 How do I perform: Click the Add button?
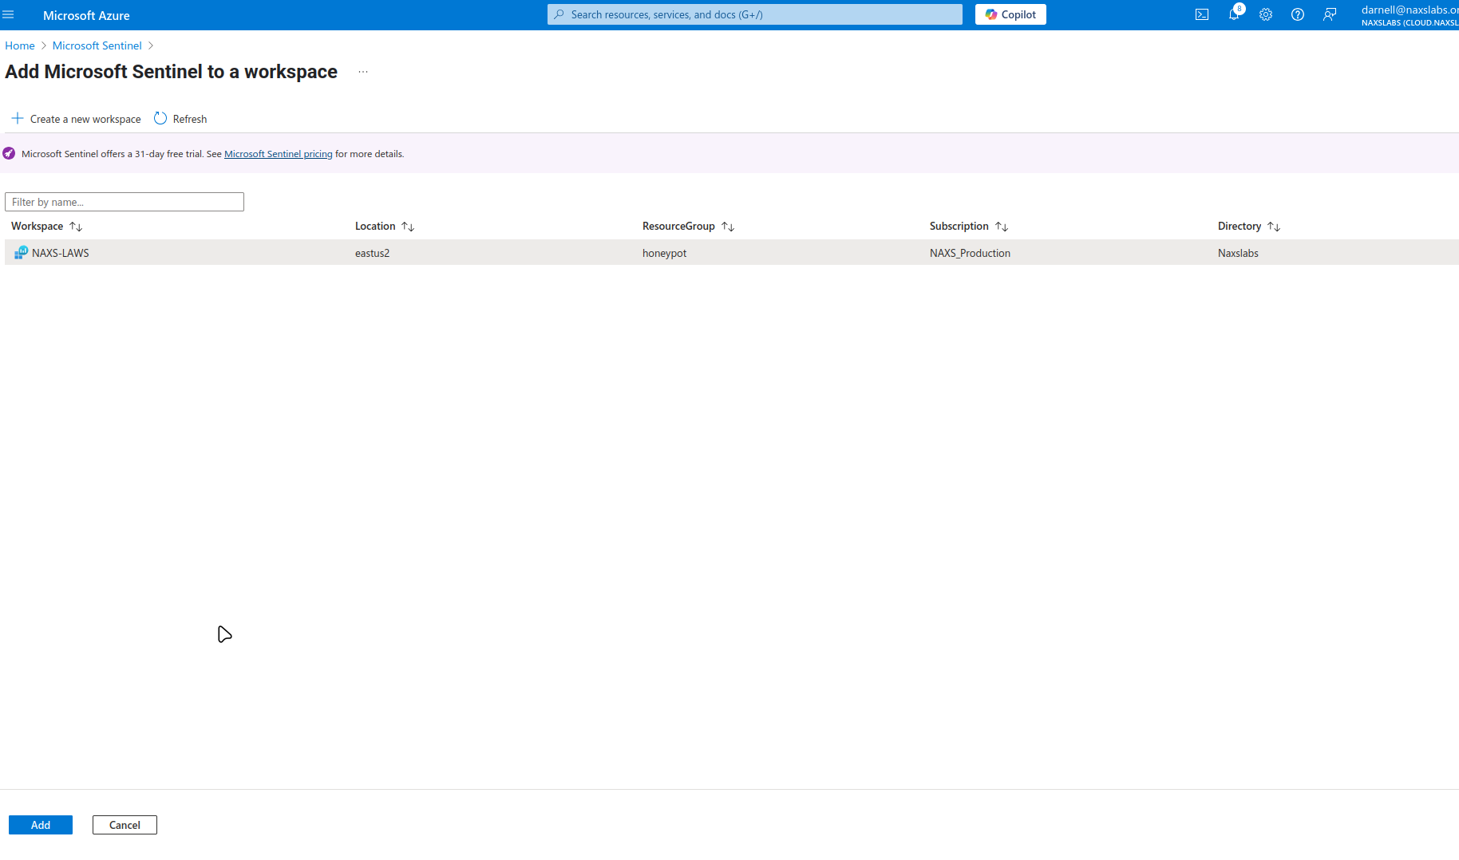(41, 825)
